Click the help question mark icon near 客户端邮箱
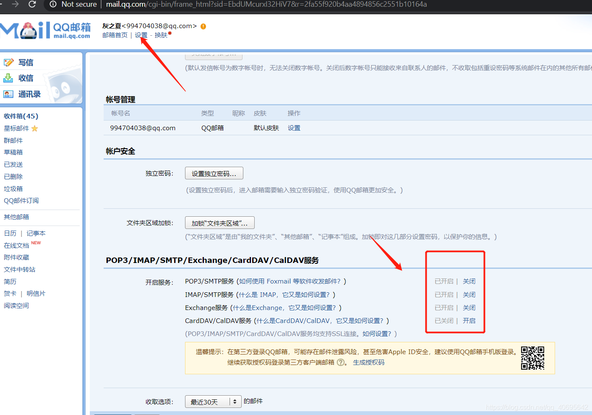Viewport: 592px width, 415px height. pos(341,362)
